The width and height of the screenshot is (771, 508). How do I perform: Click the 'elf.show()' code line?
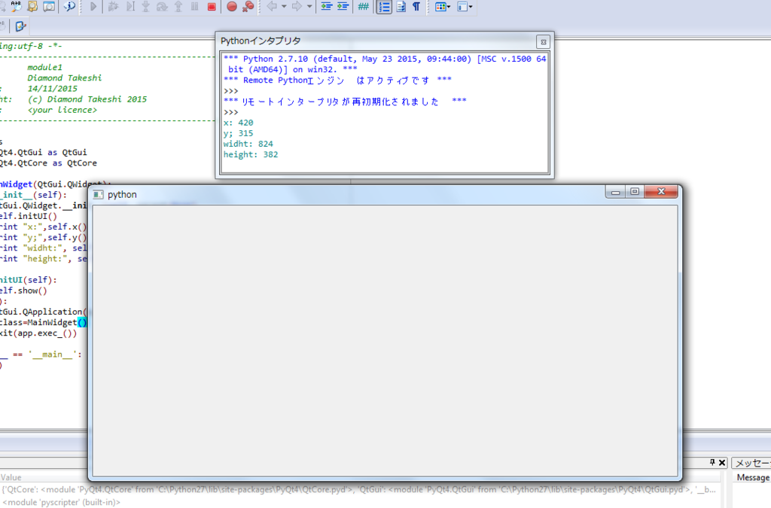pos(23,291)
